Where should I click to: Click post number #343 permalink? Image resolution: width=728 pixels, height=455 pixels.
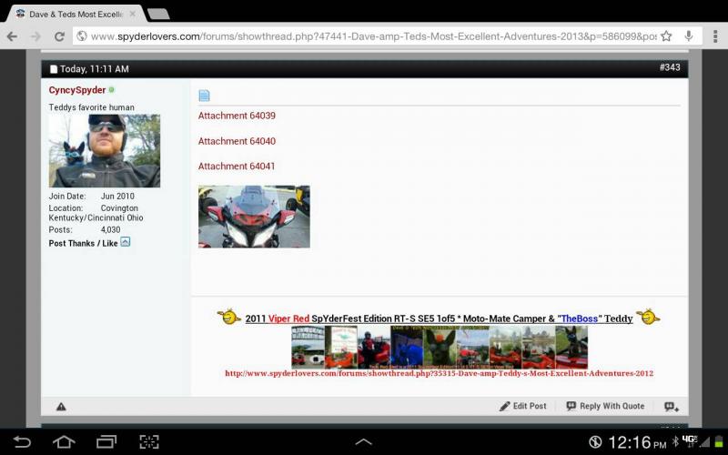point(670,67)
